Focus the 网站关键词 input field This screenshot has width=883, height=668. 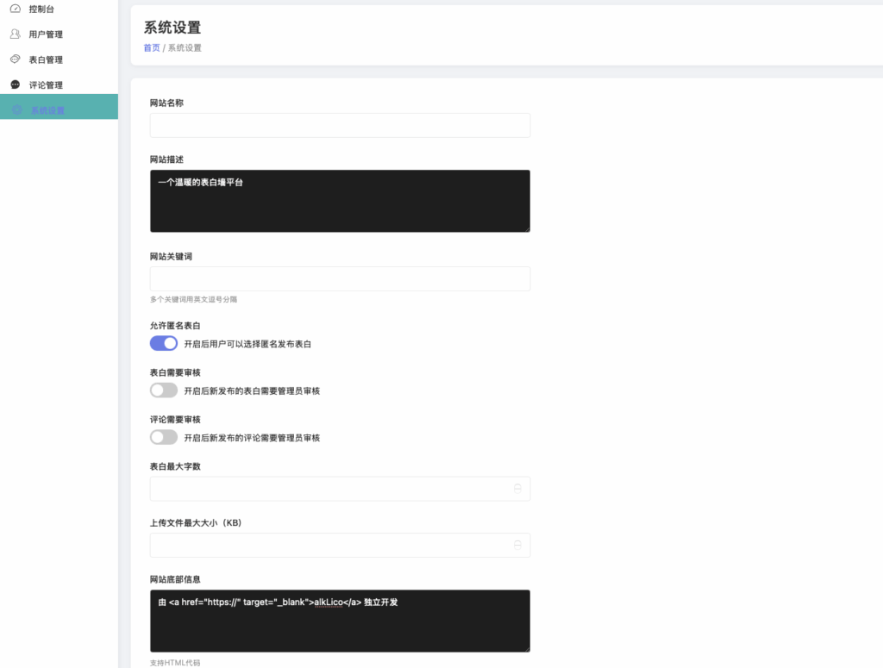pyautogui.click(x=340, y=278)
